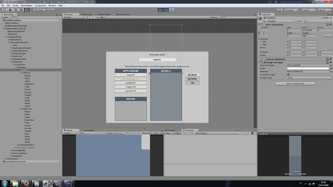Select the Move tool in the toolbar
This screenshot has height=187, width=333.
coord(10,10)
